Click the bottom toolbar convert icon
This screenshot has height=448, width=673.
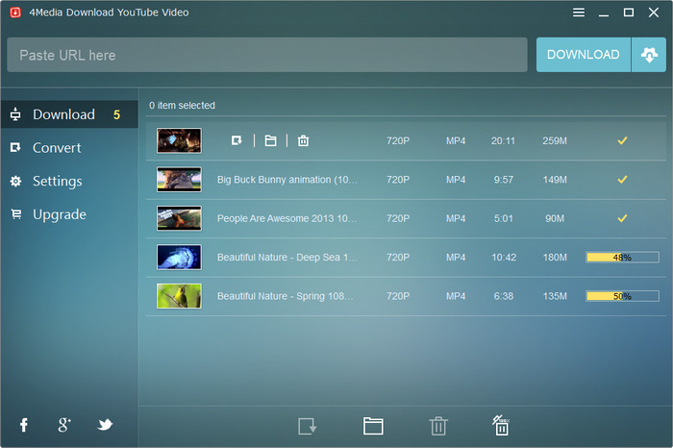pyautogui.click(x=308, y=426)
